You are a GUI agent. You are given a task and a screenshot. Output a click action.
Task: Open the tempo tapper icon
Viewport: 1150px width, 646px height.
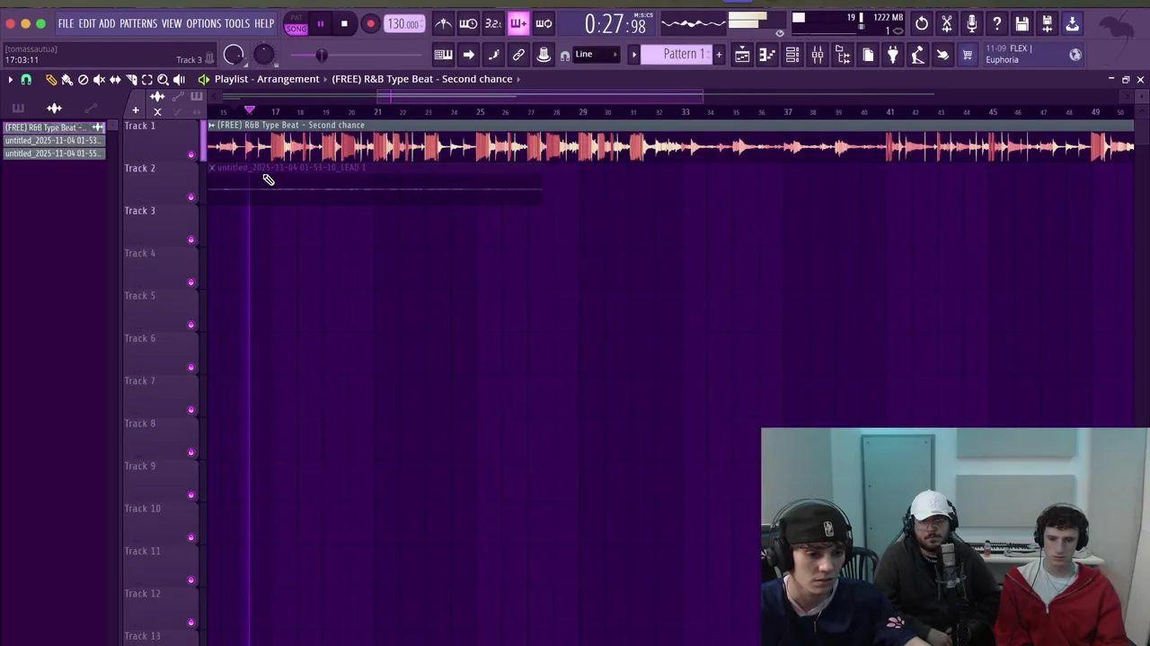click(x=917, y=56)
